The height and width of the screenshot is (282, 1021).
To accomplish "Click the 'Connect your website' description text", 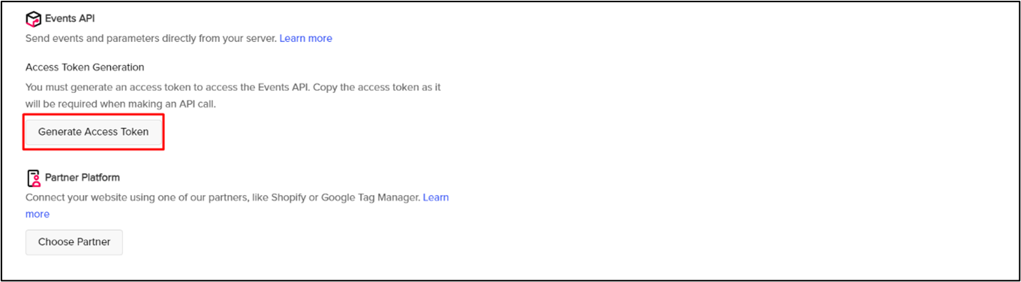I will click(223, 197).
